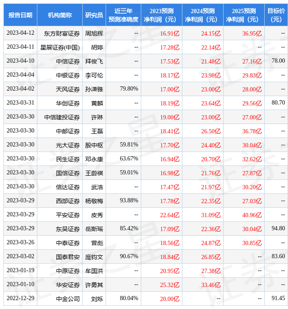Image resolution: width=288 pixels, height=309 pixels.
Task: Select target price 80.70
Action: 278,103
